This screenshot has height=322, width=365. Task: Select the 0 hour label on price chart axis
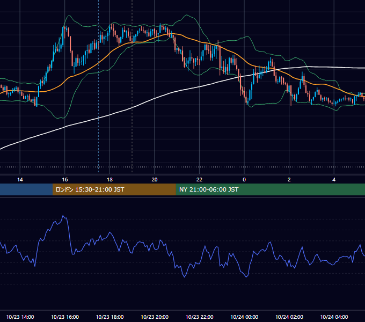(244, 180)
